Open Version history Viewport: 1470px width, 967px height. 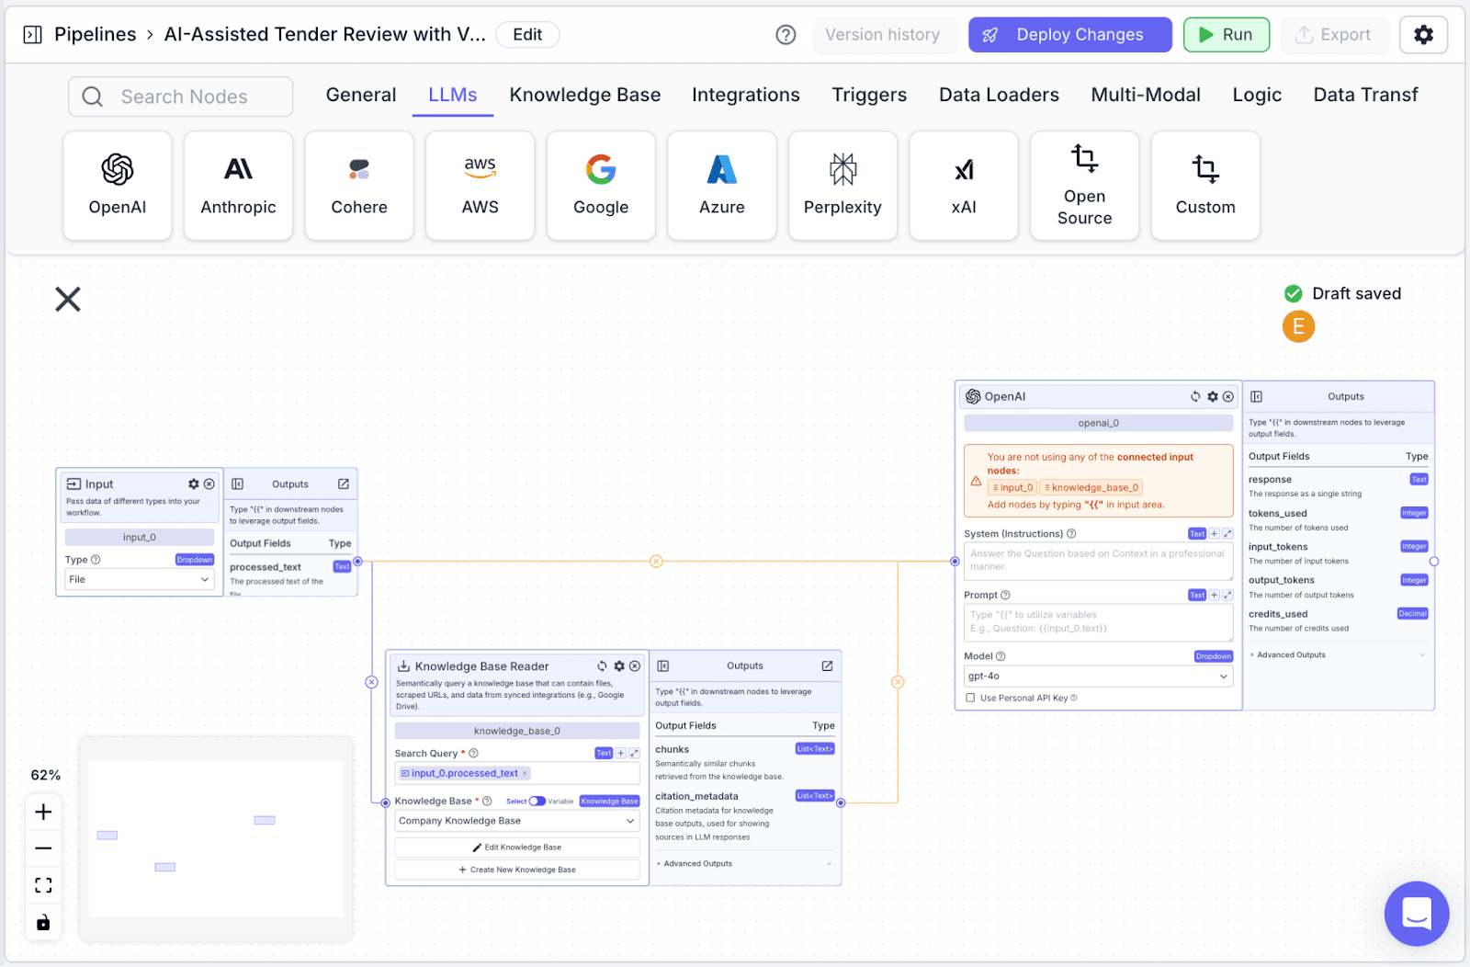click(x=882, y=35)
